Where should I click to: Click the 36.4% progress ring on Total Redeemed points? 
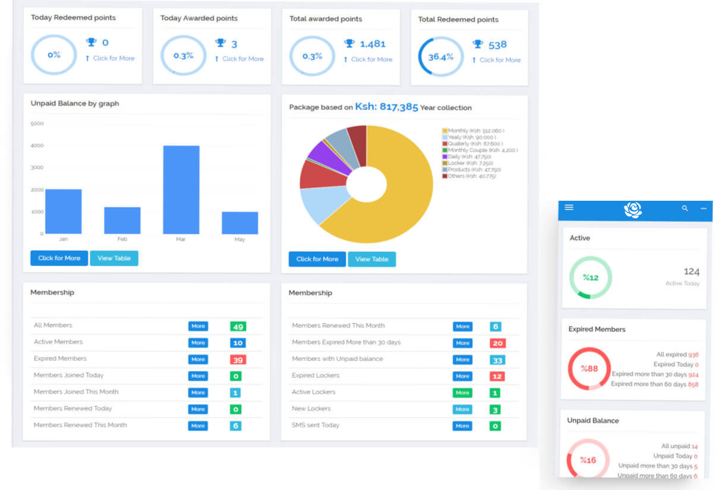point(440,56)
